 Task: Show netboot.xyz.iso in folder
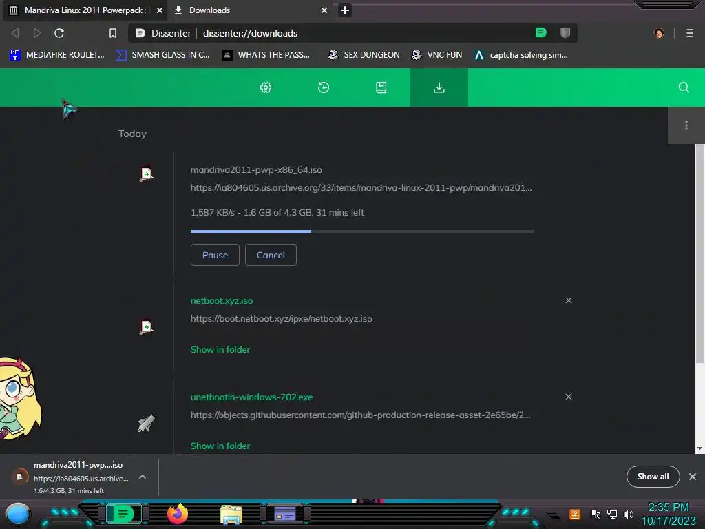click(220, 349)
